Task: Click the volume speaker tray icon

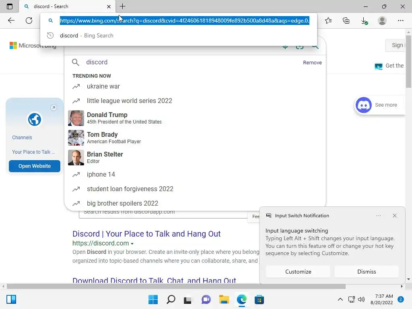Action: pyautogui.click(x=362, y=299)
